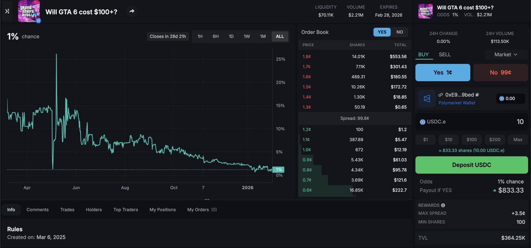Click the USDC.e currency icon

pos(423,122)
